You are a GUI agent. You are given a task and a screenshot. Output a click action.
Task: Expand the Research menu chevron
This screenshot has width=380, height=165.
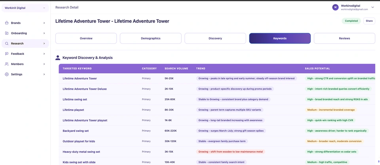[44, 43]
